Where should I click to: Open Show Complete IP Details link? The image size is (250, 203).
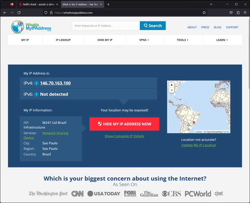[124, 136]
